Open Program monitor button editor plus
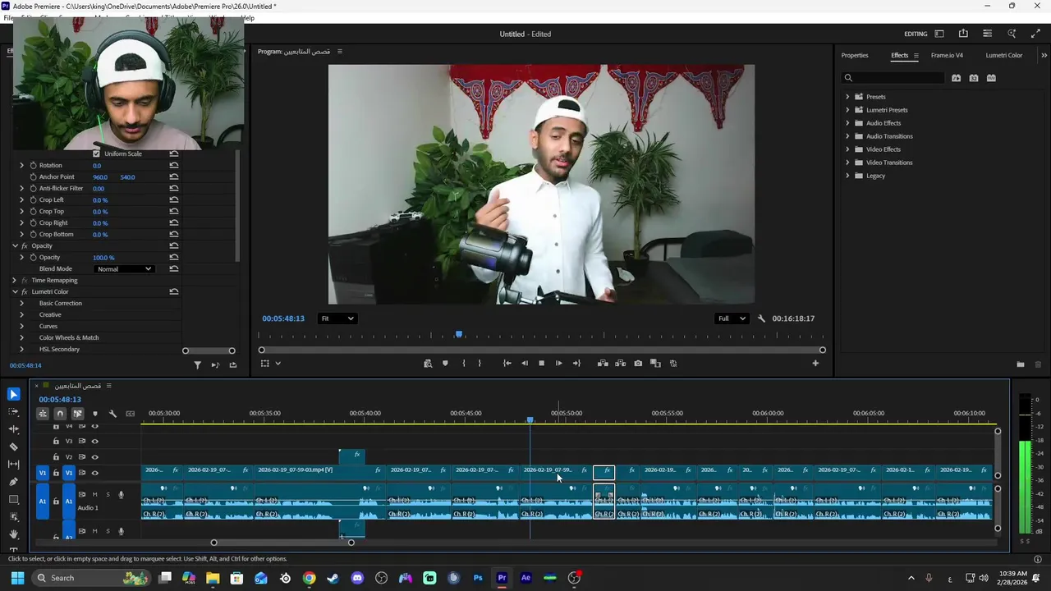The height and width of the screenshot is (591, 1051). pyautogui.click(x=815, y=364)
